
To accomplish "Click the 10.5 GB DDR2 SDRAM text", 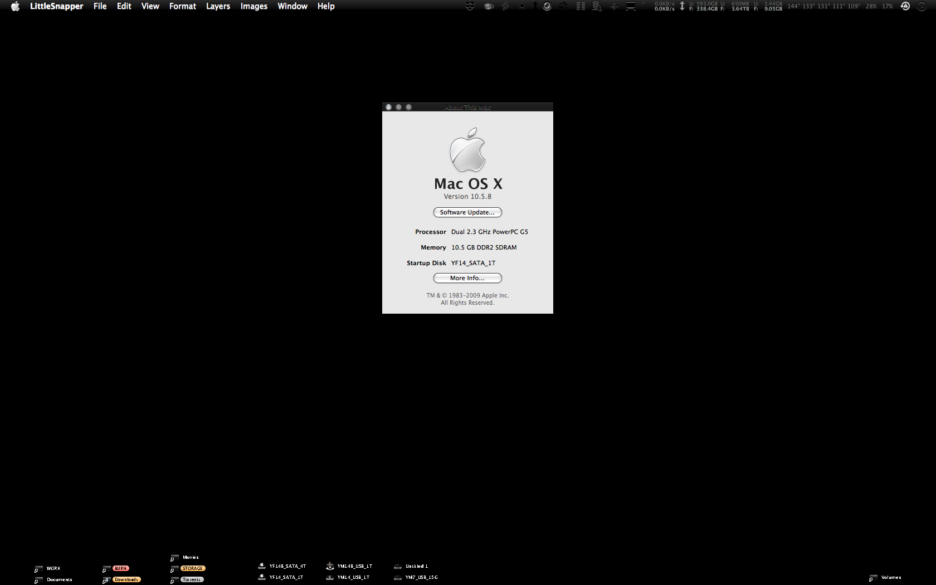I will coord(484,247).
